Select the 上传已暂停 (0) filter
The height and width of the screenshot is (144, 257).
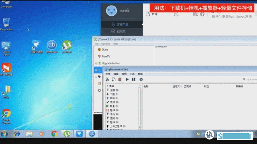116,126
